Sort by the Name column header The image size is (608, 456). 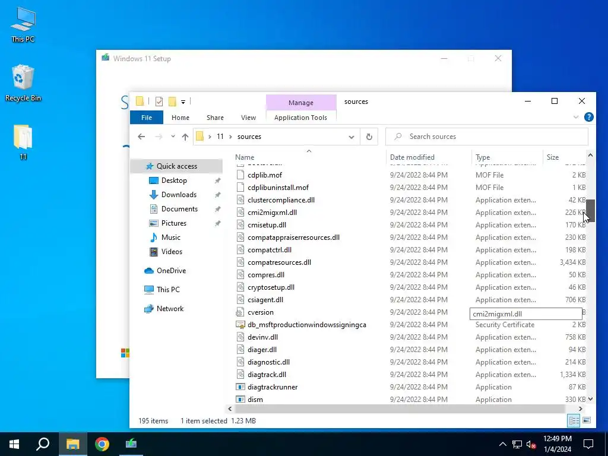coord(245,157)
